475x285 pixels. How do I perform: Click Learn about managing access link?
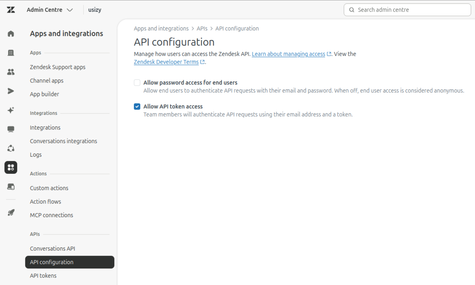[x=288, y=54]
